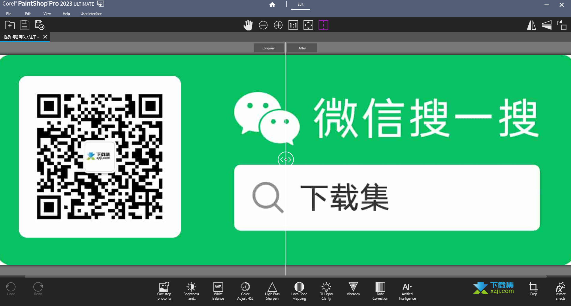Viewport: 571px width, 306px height.
Task: Open the File menu
Action: tap(9, 14)
